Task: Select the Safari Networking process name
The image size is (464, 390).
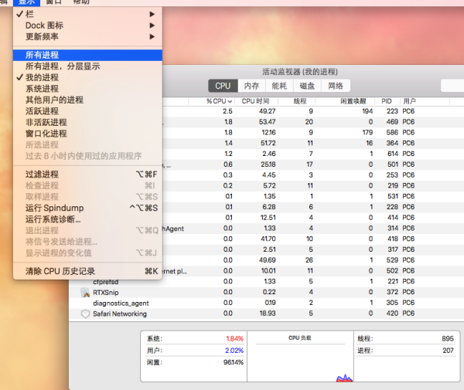Action: click(120, 314)
